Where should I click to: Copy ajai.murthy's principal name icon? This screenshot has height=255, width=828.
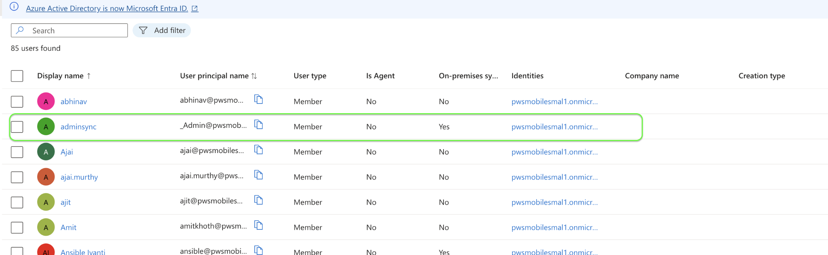pos(259,175)
